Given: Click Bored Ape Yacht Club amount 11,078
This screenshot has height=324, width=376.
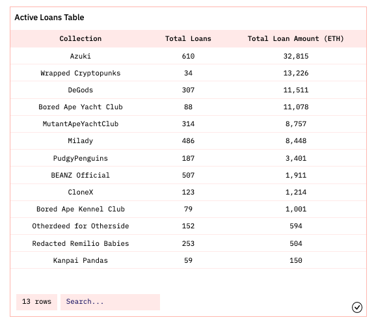Looking at the screenshot, I should pos(296,107).
